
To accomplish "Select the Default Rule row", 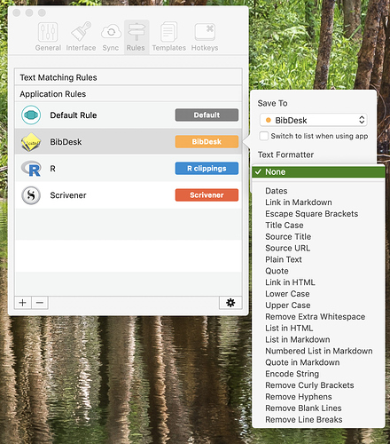I will pos(129,115).
